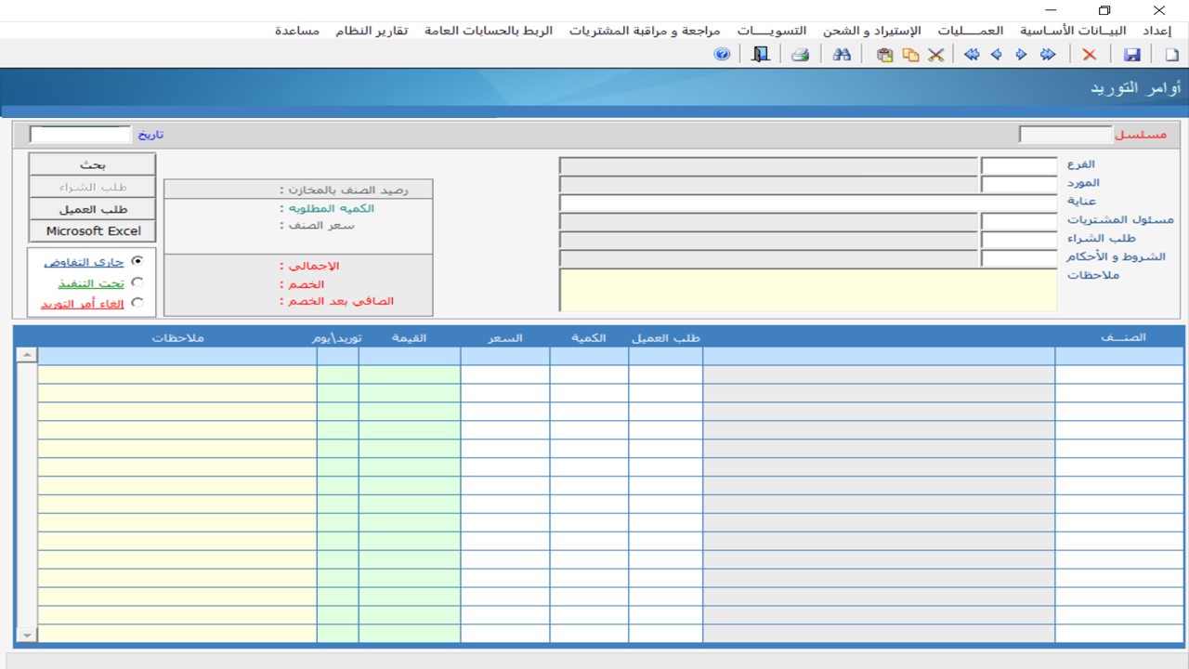Click the clipboard paste icon
This screenshot has width=1189, height=669.
(x=884, y=55)
